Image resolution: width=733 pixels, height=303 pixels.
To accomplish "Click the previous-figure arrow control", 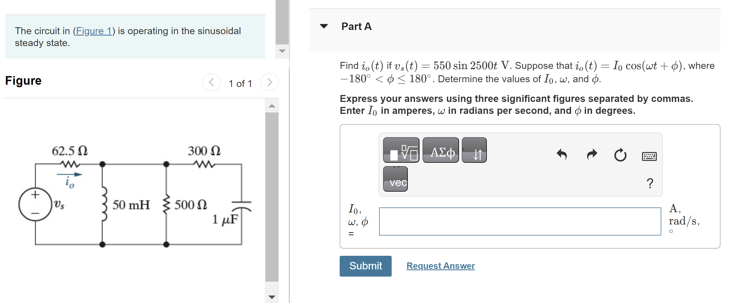I will (x=211, y=83).
